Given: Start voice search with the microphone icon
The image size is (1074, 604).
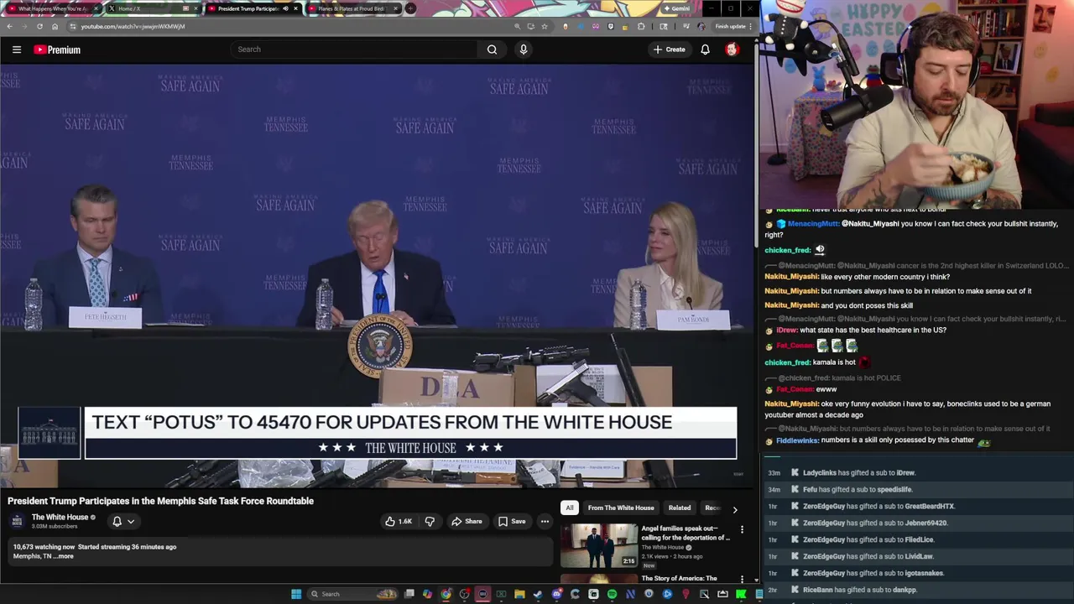Looking at the screenshot, I should [x=524, y=49].
